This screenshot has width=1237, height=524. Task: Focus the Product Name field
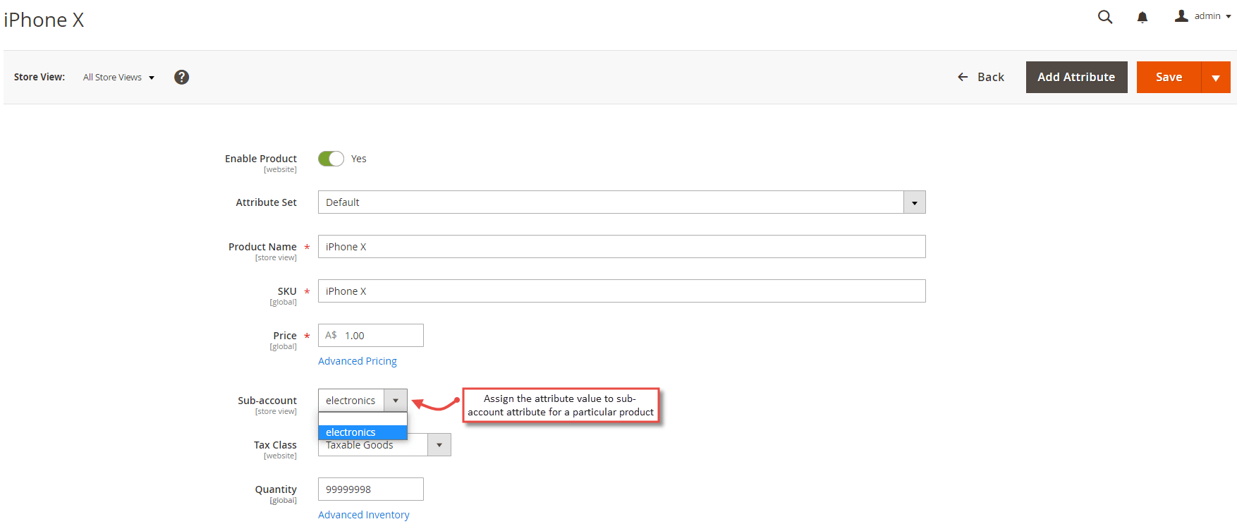click(x=621, y=247)
